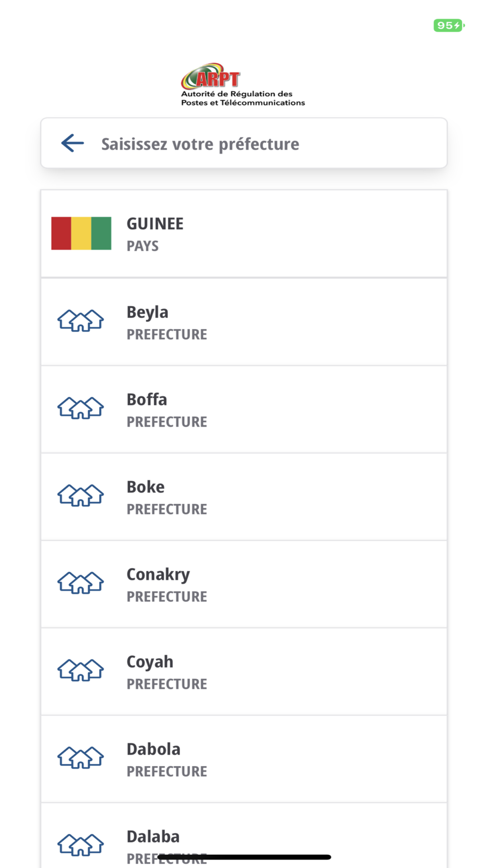Select the Boffa prefecture row

tap(244, 409)
